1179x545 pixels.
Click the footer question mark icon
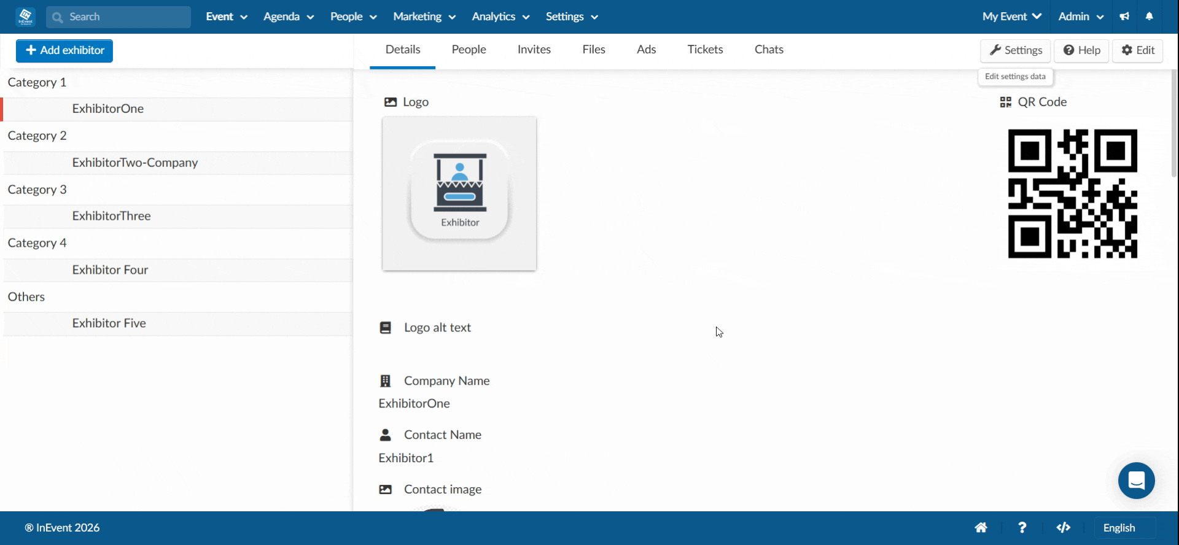pos(1022,528)
